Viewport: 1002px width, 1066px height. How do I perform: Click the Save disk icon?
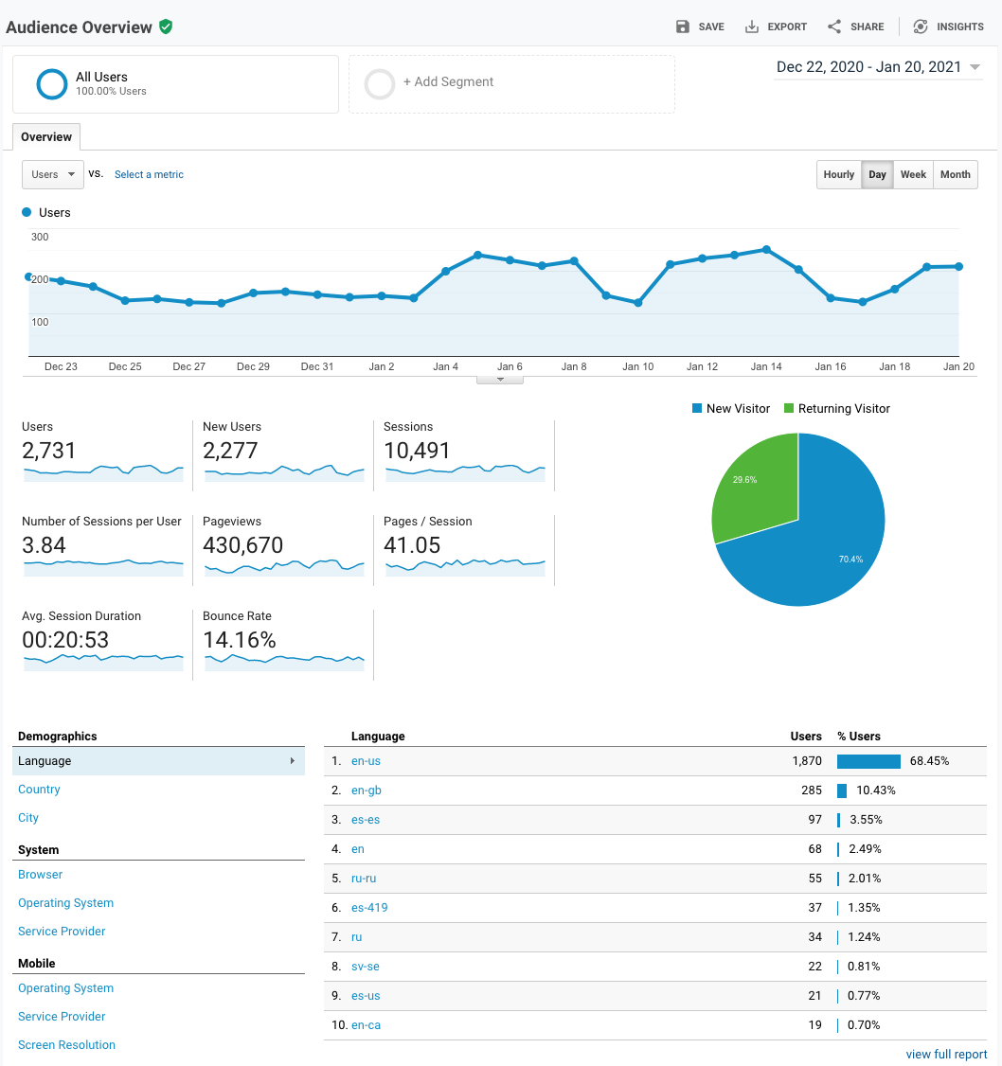pyautogui.click(x=683, y=27)
